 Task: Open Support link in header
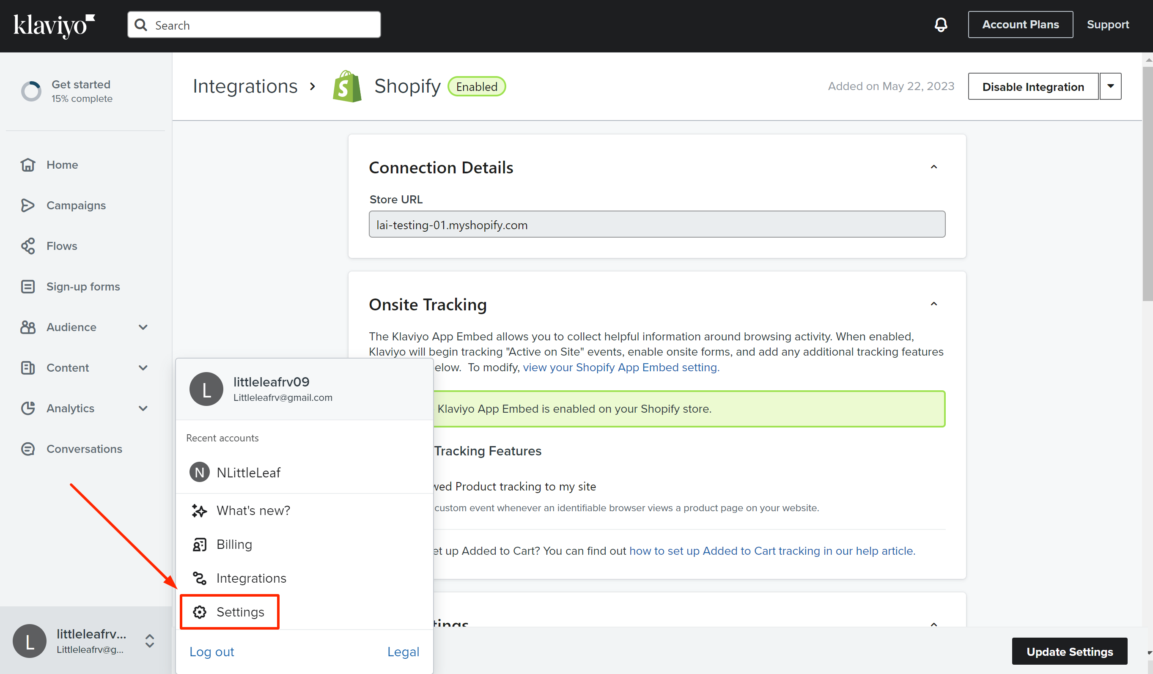coord(1108,25)
